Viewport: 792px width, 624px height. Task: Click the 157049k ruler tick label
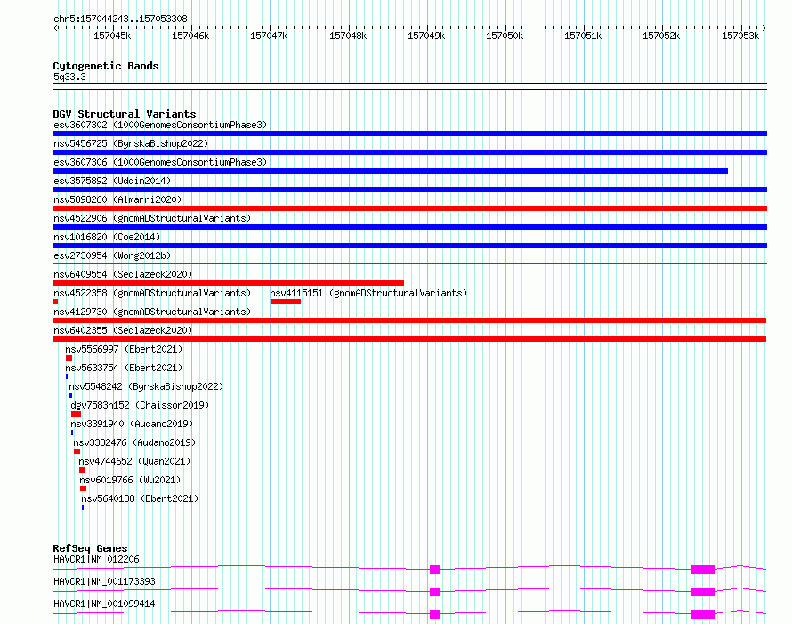pos(426,36)
